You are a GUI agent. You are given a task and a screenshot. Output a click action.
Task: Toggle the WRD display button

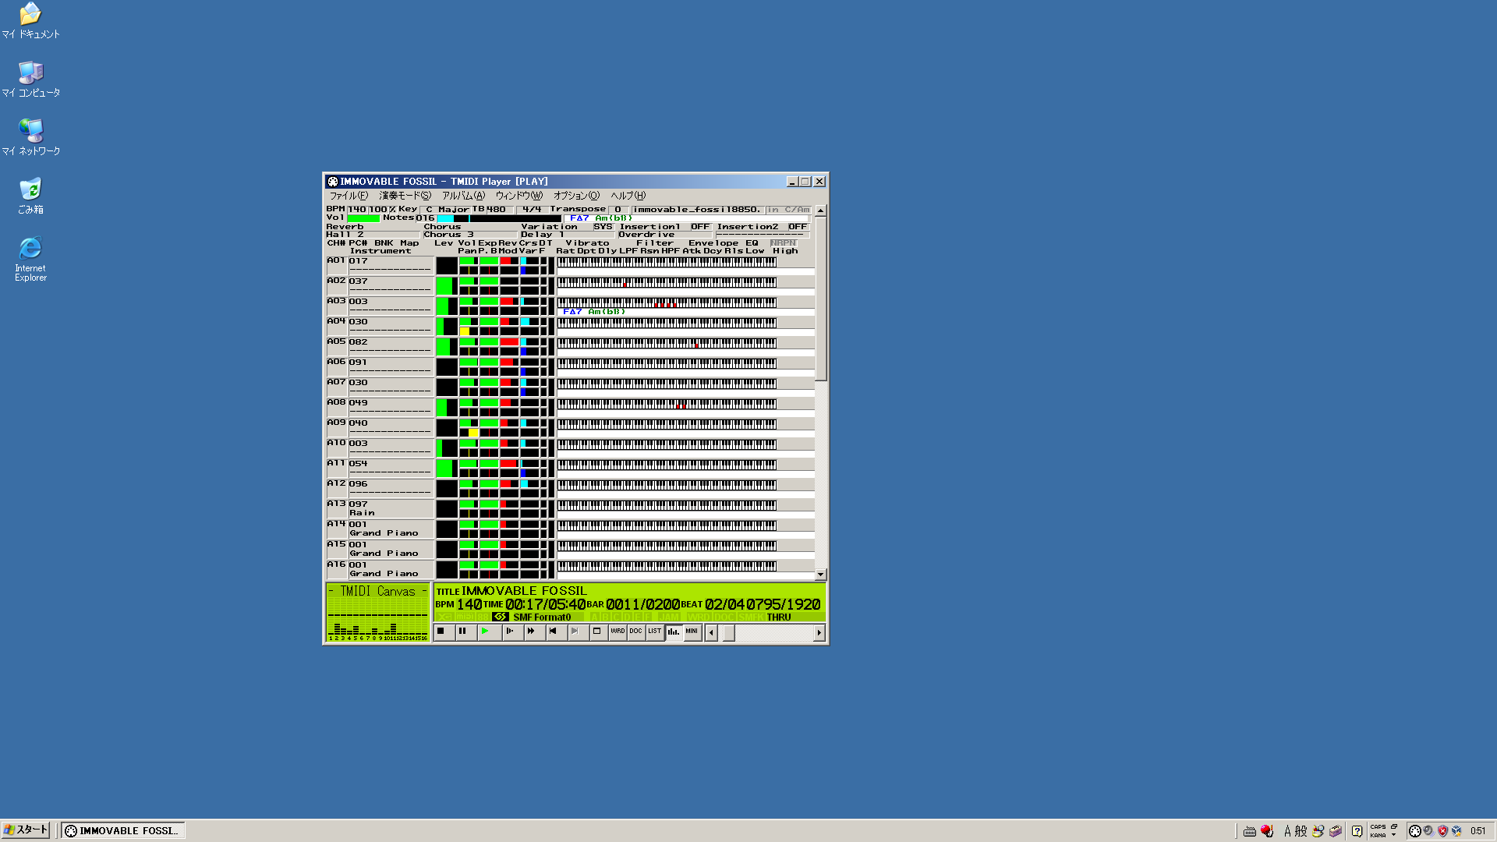click(x=618, y=631)
